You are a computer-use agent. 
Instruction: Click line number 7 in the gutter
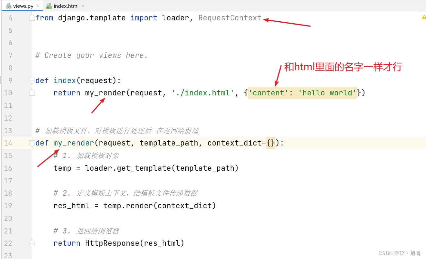[10, 56]
